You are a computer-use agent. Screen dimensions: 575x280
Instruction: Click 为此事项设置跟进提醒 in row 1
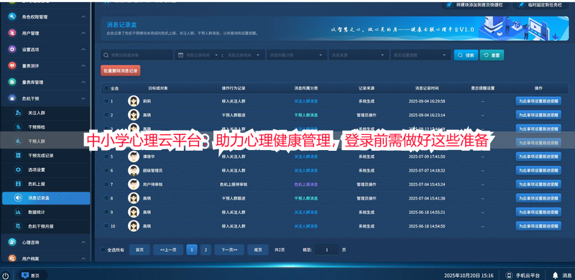click(x=538, y=101)
